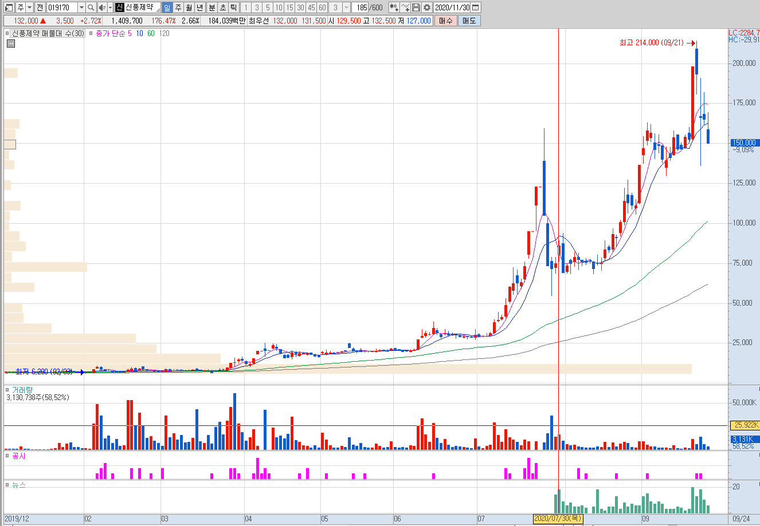Click the 25,922K volume axis tag
Screen dimensions: 760x526
tap(744, 425)
